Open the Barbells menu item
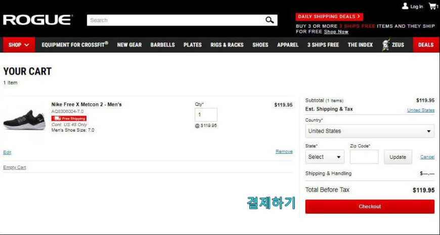This screenshot has height=235, width=440. 162,45
